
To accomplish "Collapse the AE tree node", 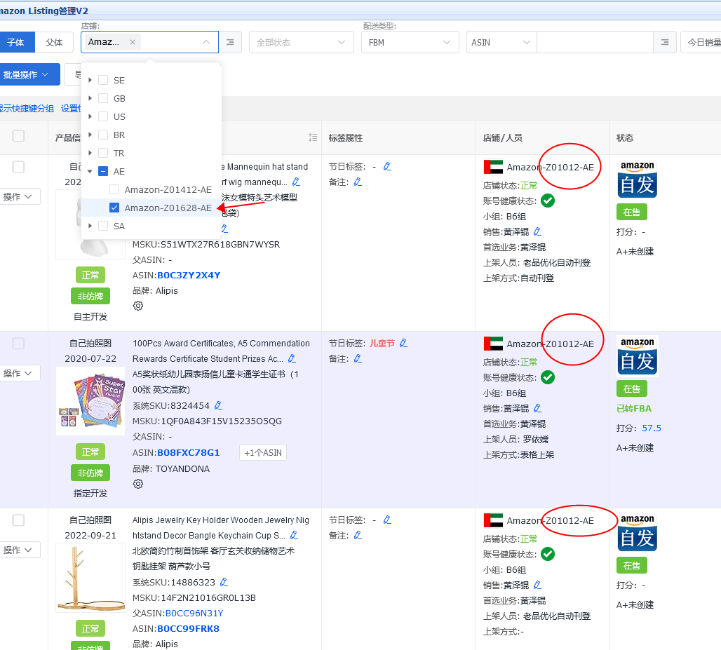I will click(x=90, y=172).
